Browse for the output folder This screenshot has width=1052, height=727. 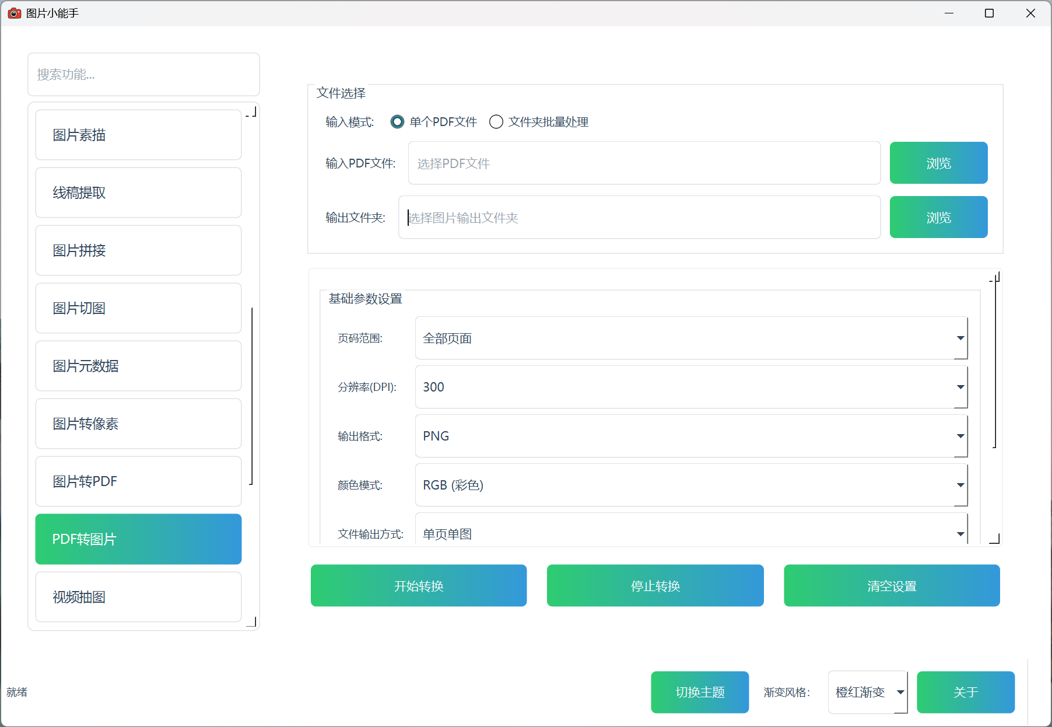[x=938, y=218]
